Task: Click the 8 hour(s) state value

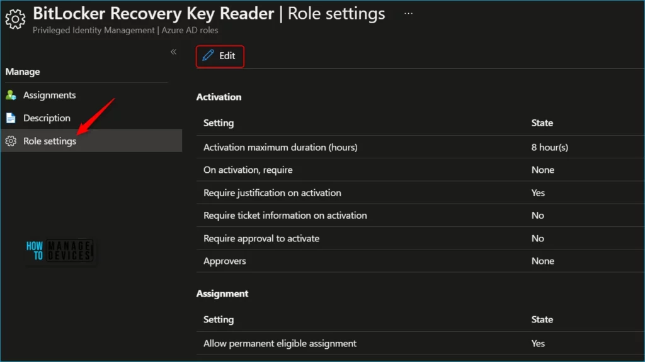Action: pyautogui.click(x=549, y=147)
